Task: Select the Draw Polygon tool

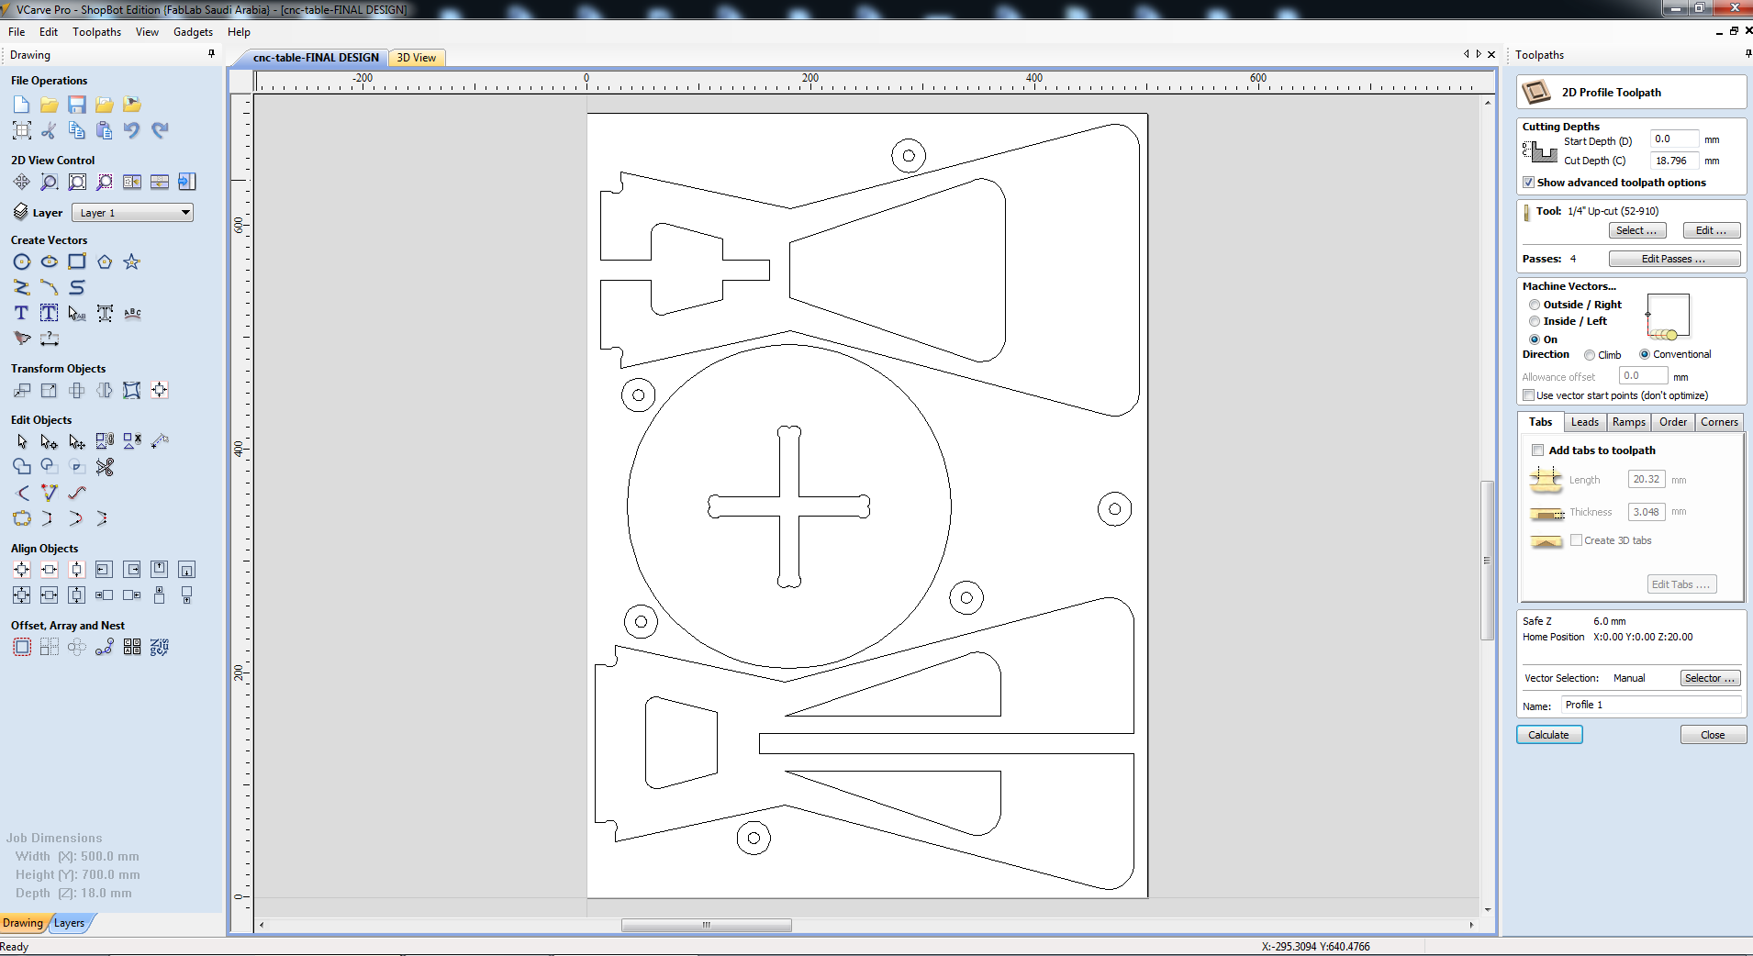Action: (105, 261)
